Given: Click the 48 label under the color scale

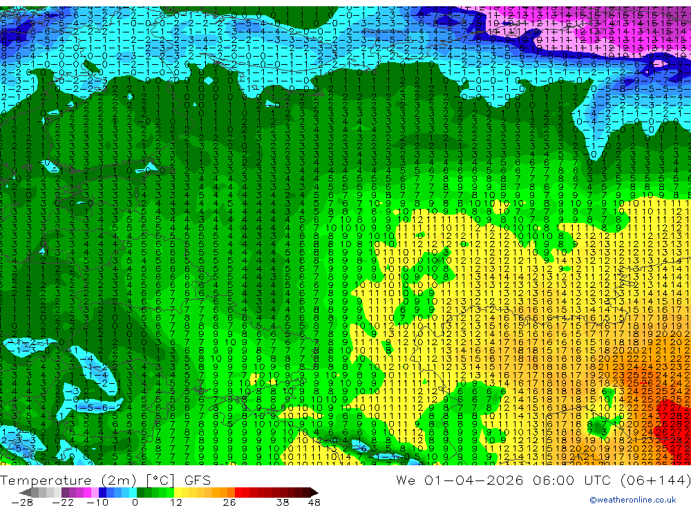Looking at the screenshot, I should click(314, 503).
